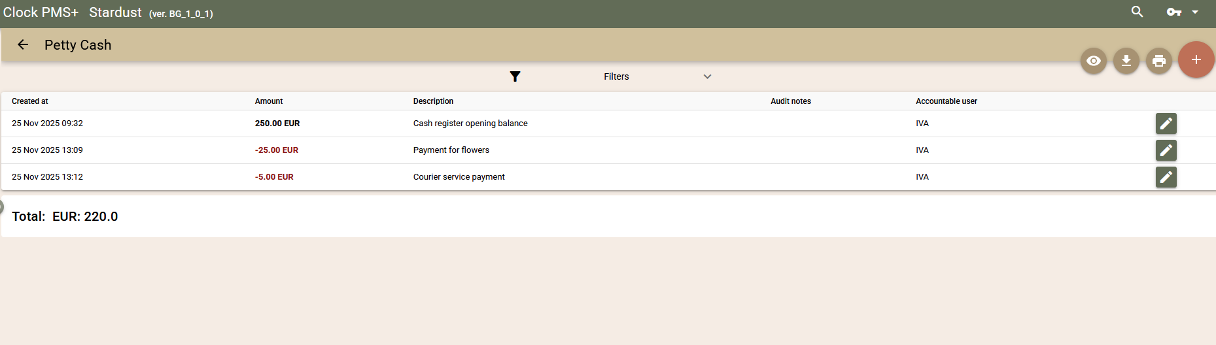Click Courier service payment description
This screenshot has width=1216, height=345.
click(x=459, y=177)
